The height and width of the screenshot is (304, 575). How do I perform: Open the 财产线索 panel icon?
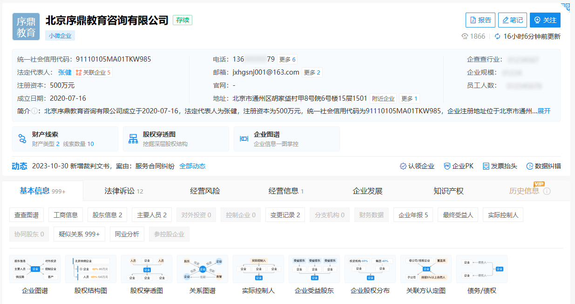tap(22, 138)
